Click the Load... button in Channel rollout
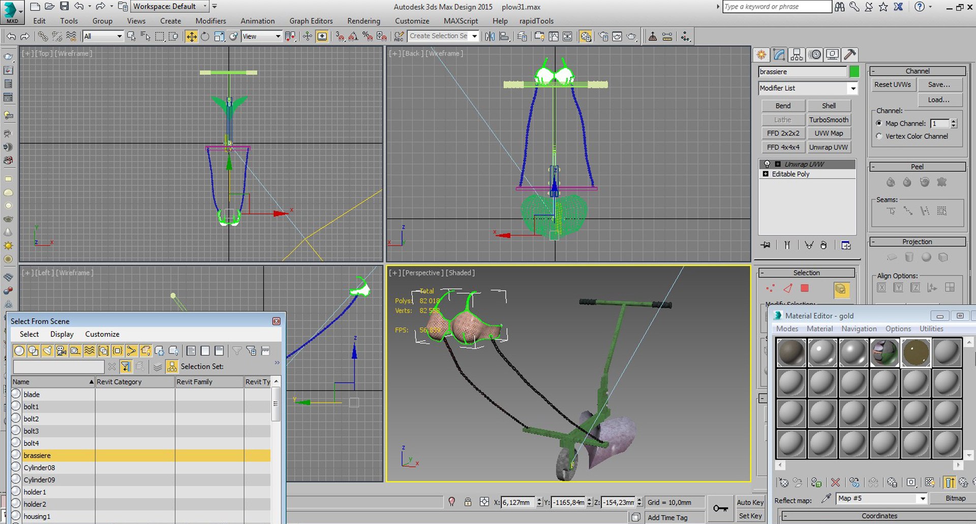This screenshot has width=976, height=524. click(939, 100)
